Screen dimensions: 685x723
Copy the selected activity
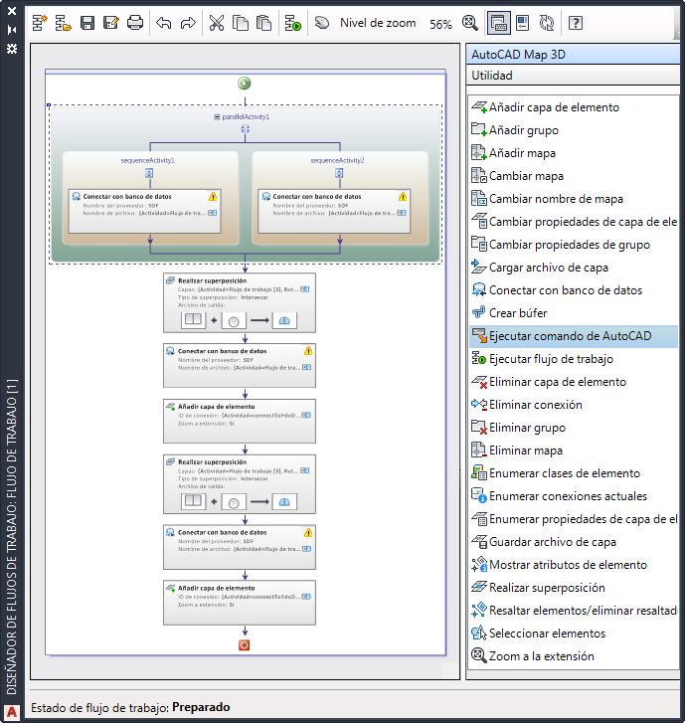241,23
